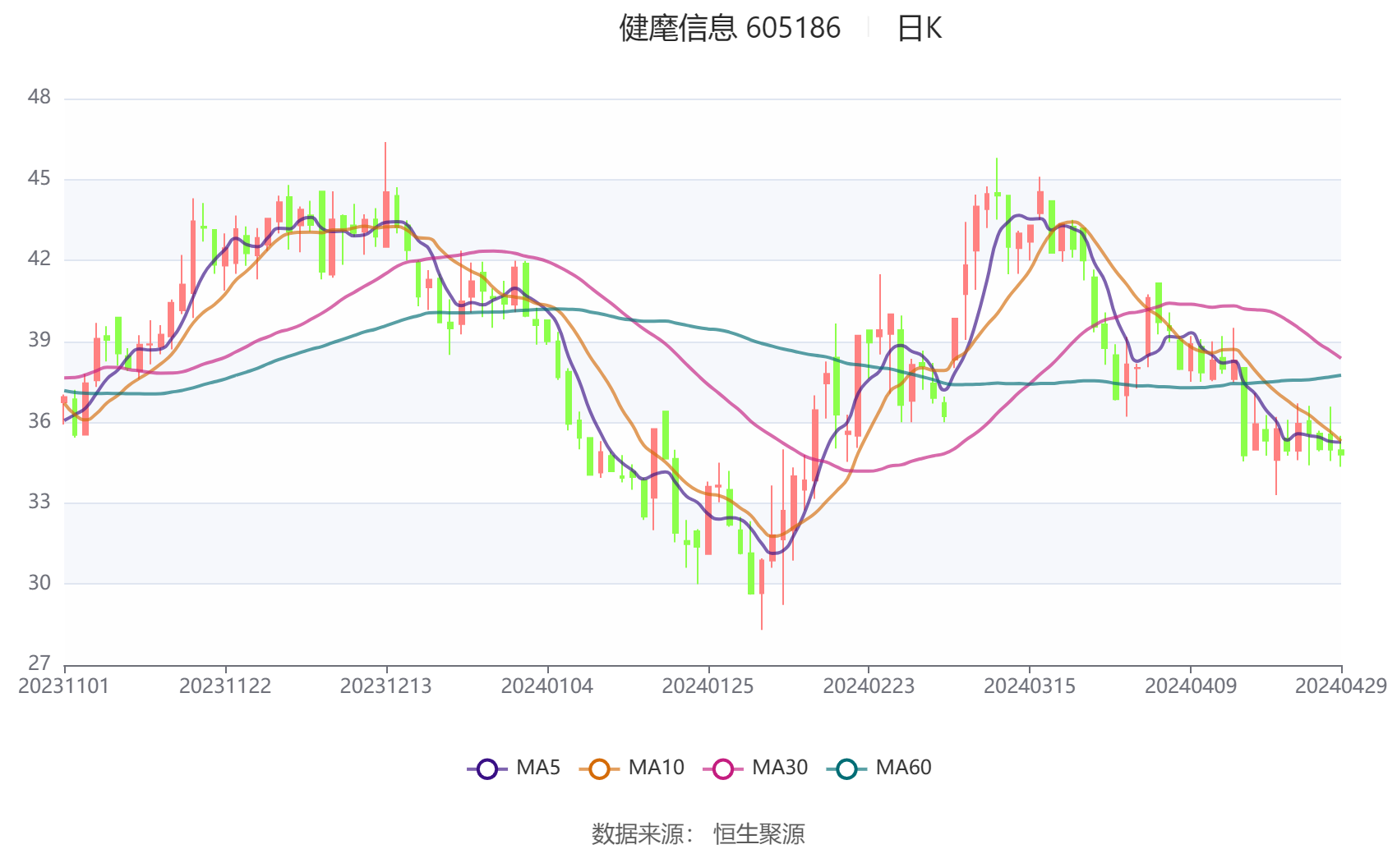Select the 20231101 date axis label

(x=64, y=686)
